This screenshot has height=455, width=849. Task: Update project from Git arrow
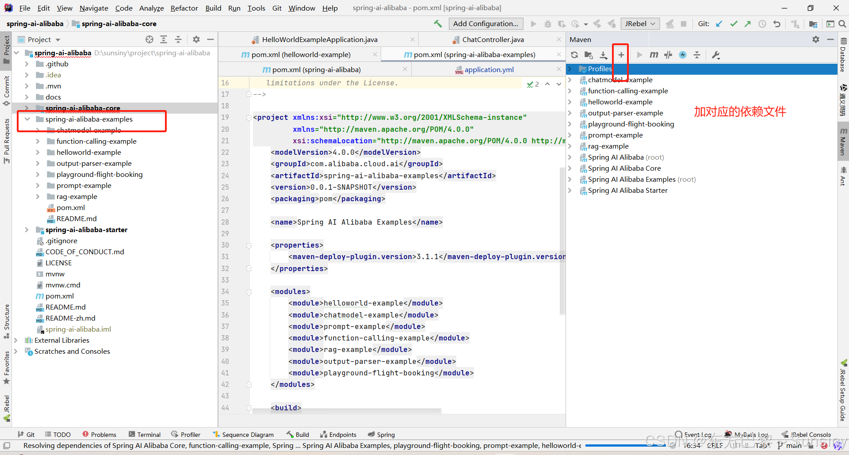(719, 24)
